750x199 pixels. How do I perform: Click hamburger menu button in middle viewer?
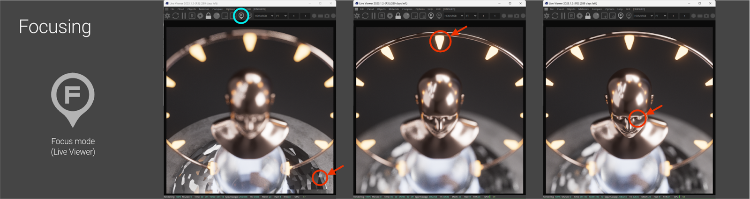[356, 9]
